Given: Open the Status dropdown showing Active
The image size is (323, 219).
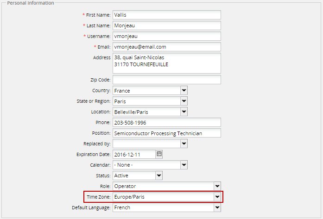Looking at the screenshot, I should point(159,175).
